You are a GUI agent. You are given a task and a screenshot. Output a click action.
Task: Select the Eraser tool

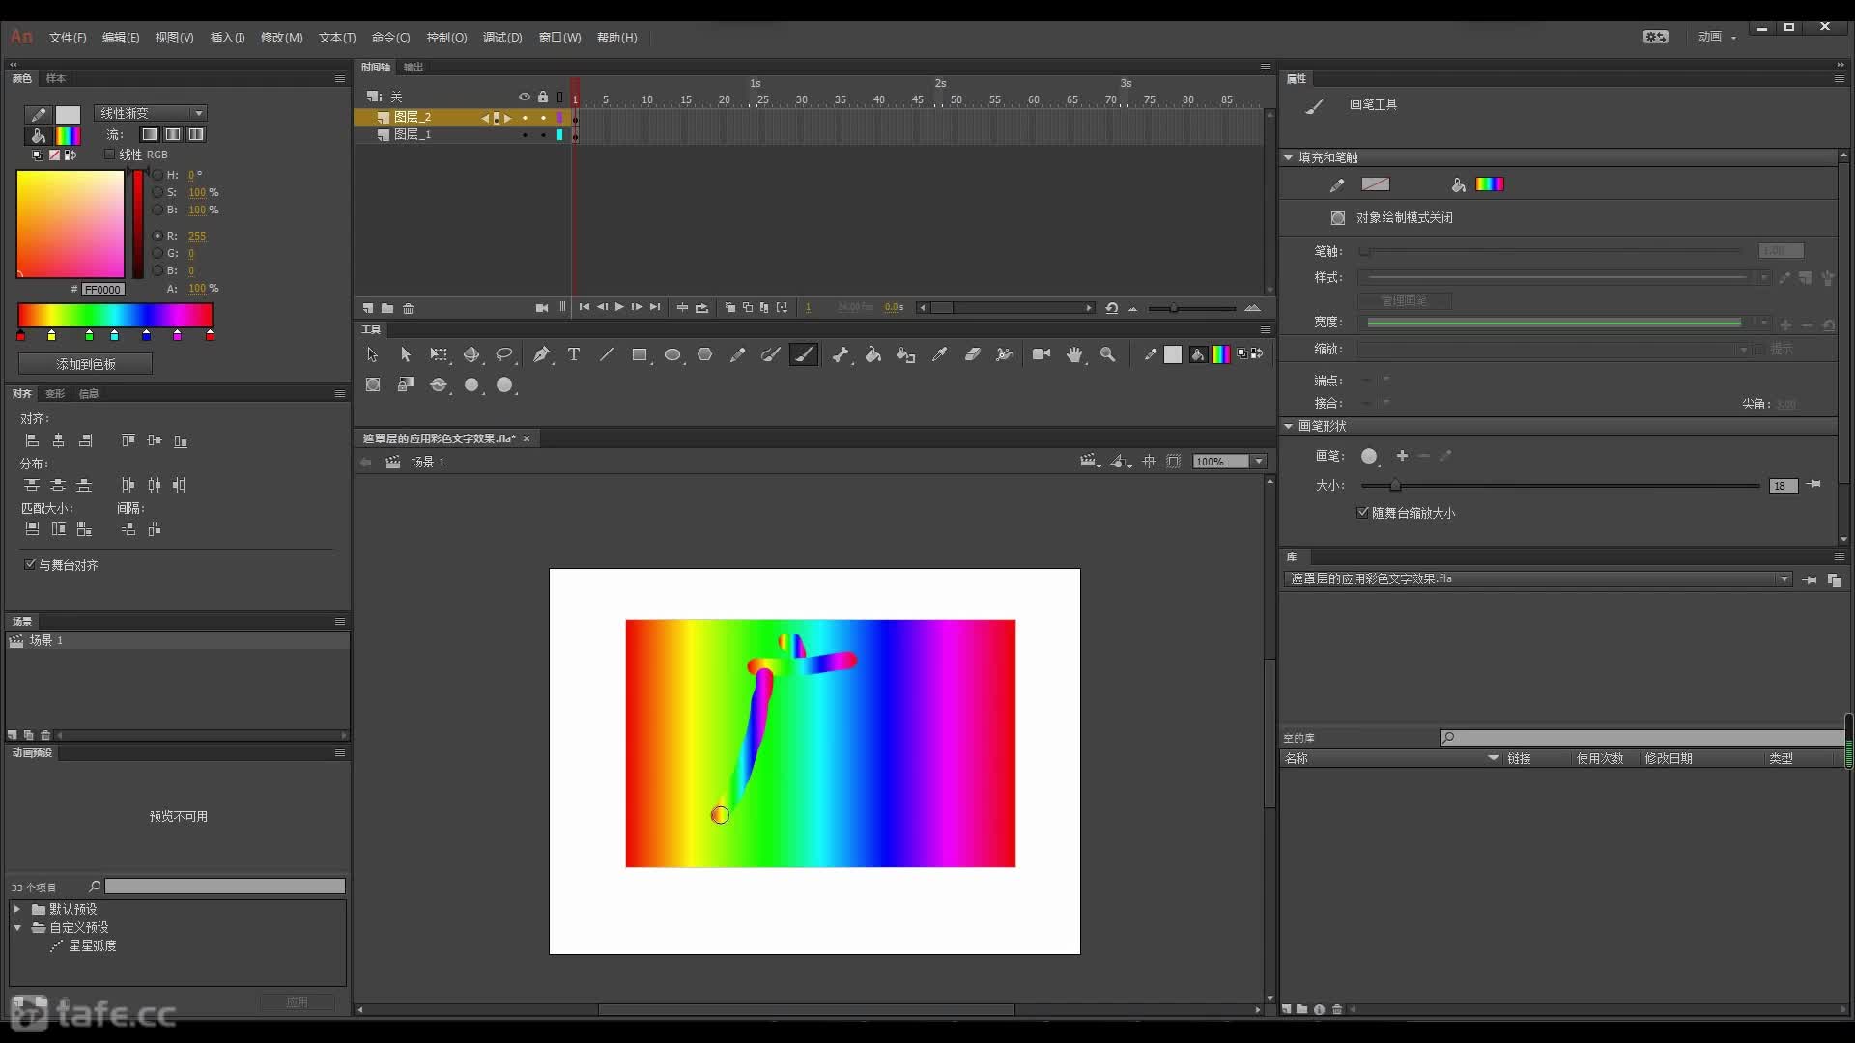coord(973,355)
